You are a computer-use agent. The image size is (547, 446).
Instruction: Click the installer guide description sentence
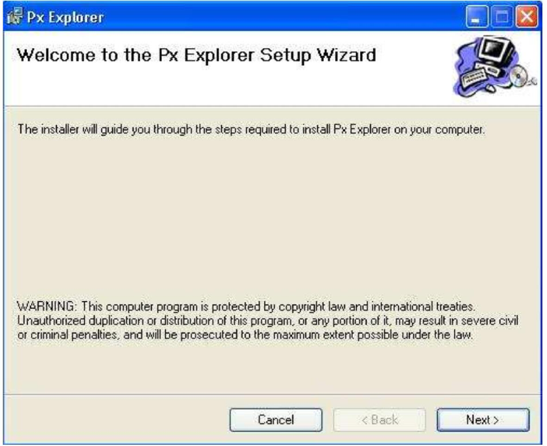(x=250, y=129)
